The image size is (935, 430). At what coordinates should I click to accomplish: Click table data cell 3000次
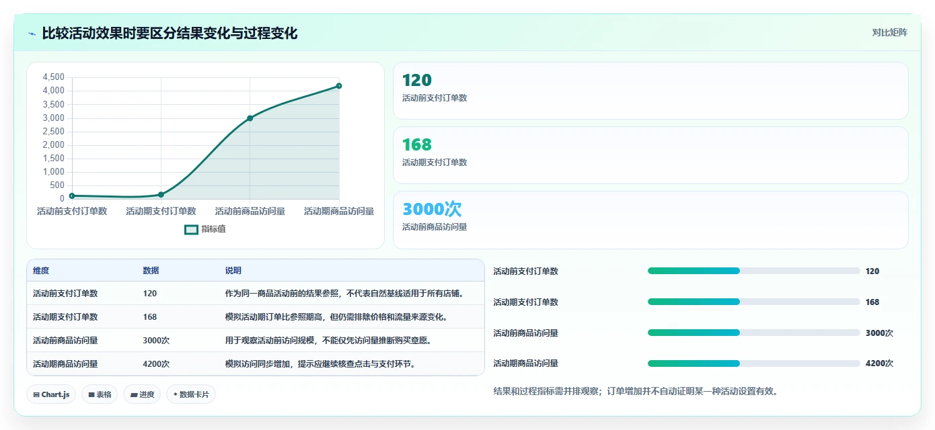coord(156,341)
